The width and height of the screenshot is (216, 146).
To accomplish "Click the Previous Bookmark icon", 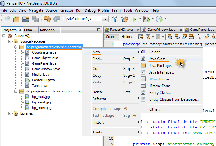I will click(207, 37).
